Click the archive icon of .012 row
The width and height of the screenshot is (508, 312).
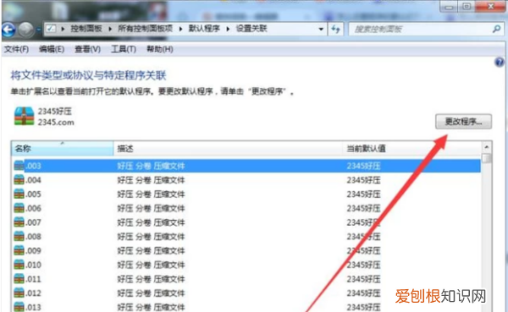(x=19, y=293)
